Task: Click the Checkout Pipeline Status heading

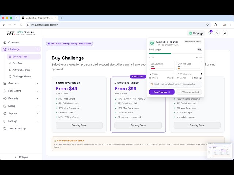Action: pos(71,141)
